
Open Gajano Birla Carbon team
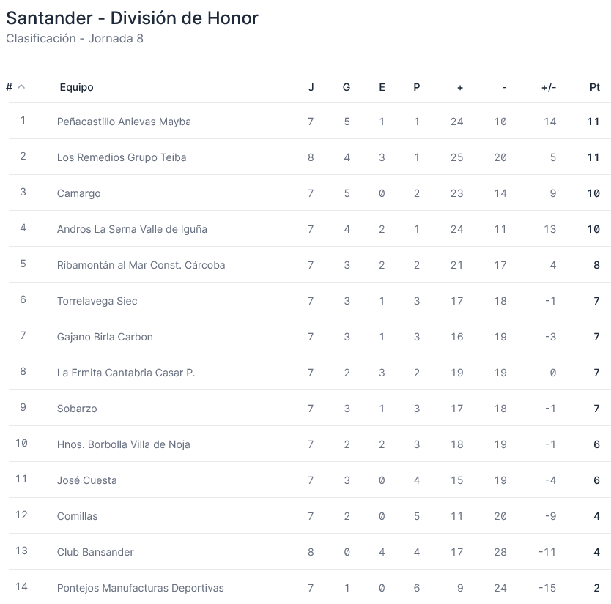pos(105,337)
